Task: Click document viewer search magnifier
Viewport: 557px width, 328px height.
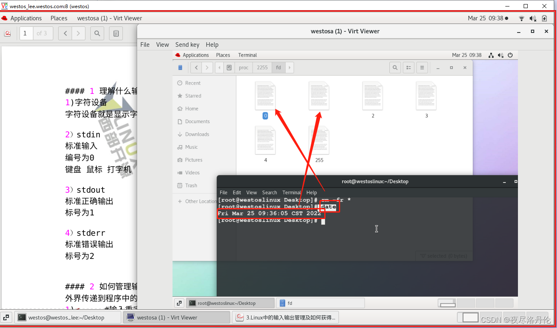Action: tap(97, 33)
